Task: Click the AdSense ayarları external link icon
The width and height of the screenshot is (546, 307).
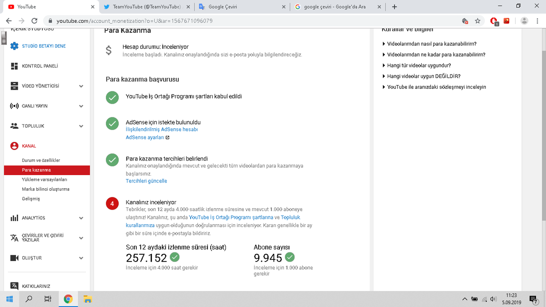Action: 167,137
